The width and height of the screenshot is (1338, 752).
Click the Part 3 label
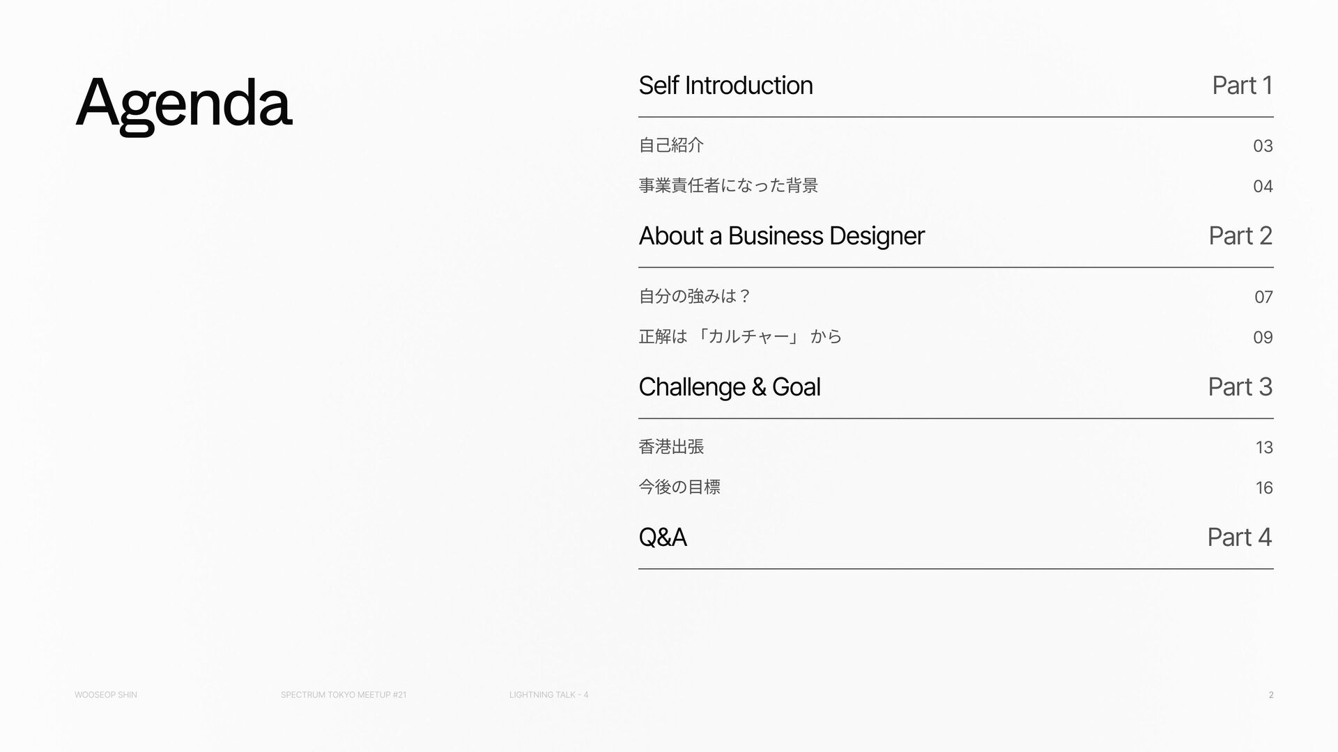1240,386
